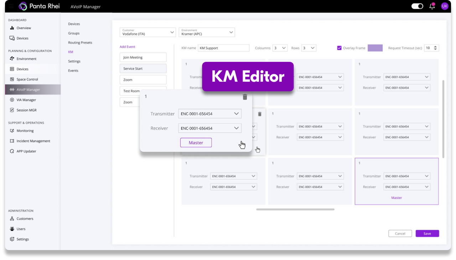Click the hamburger menu icon
Viewport: 456px width, 260px height.
[11, 6]
